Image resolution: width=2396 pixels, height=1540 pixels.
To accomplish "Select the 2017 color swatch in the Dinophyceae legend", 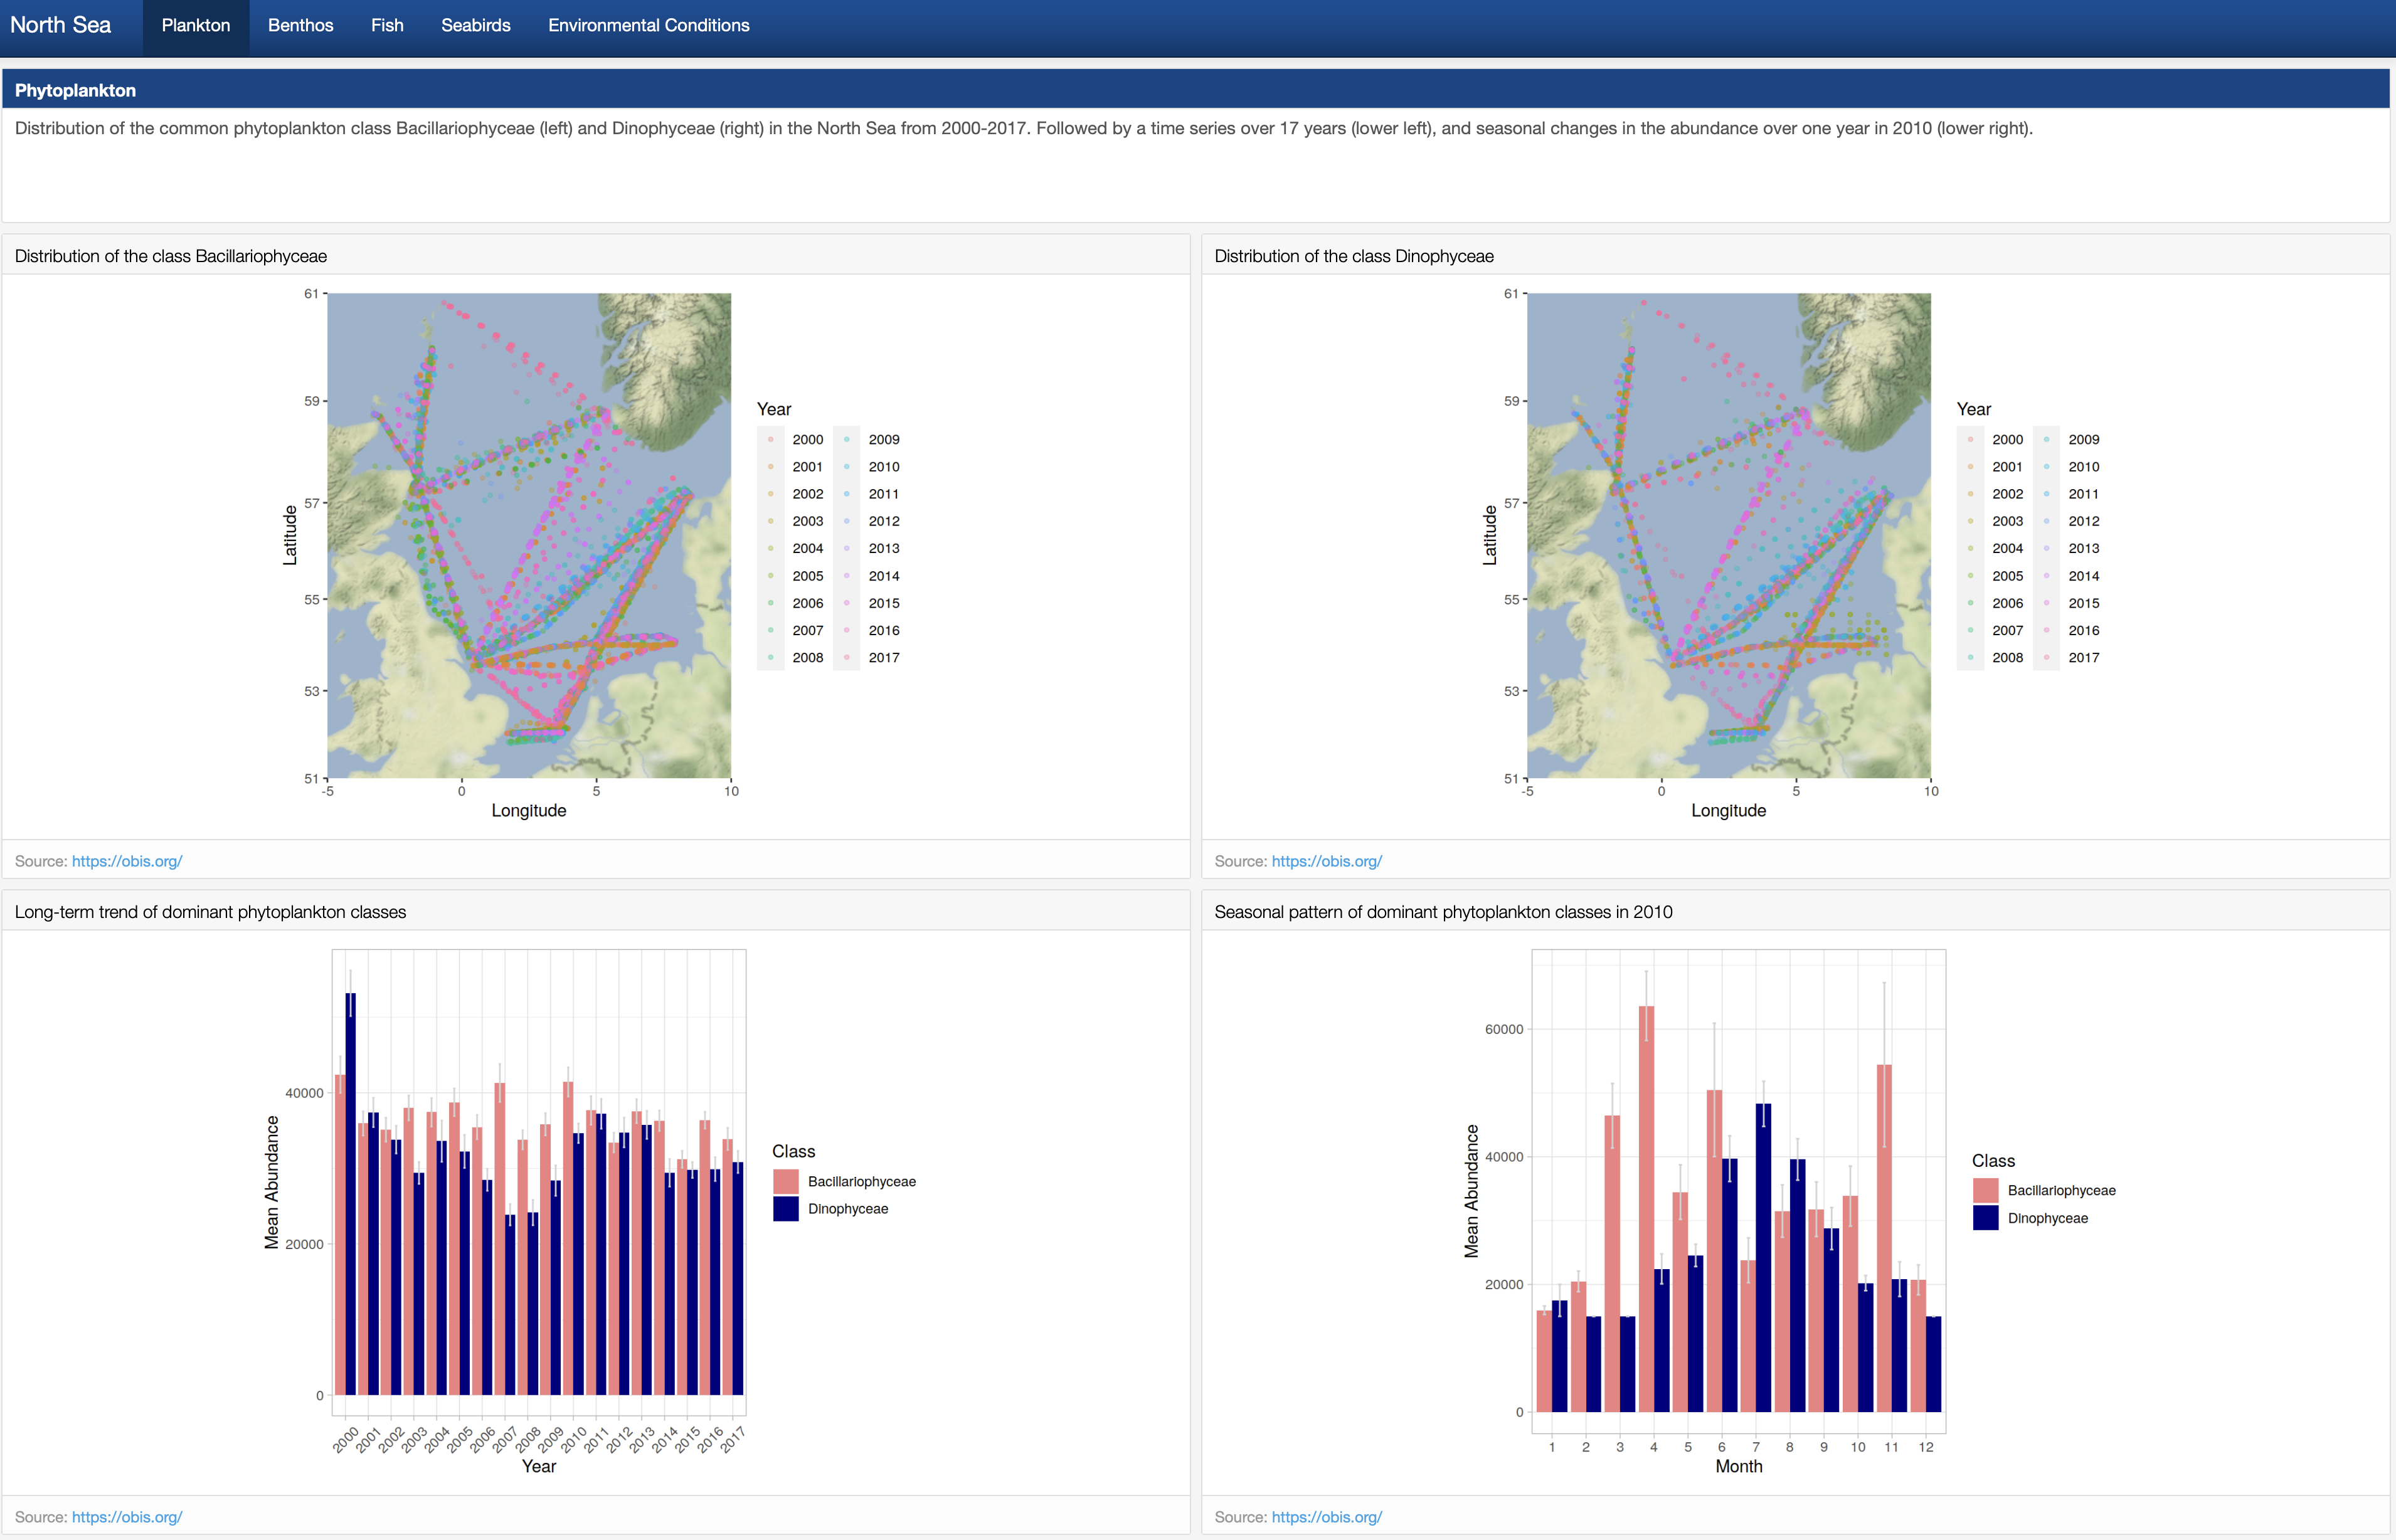I will click(2046, 657).
